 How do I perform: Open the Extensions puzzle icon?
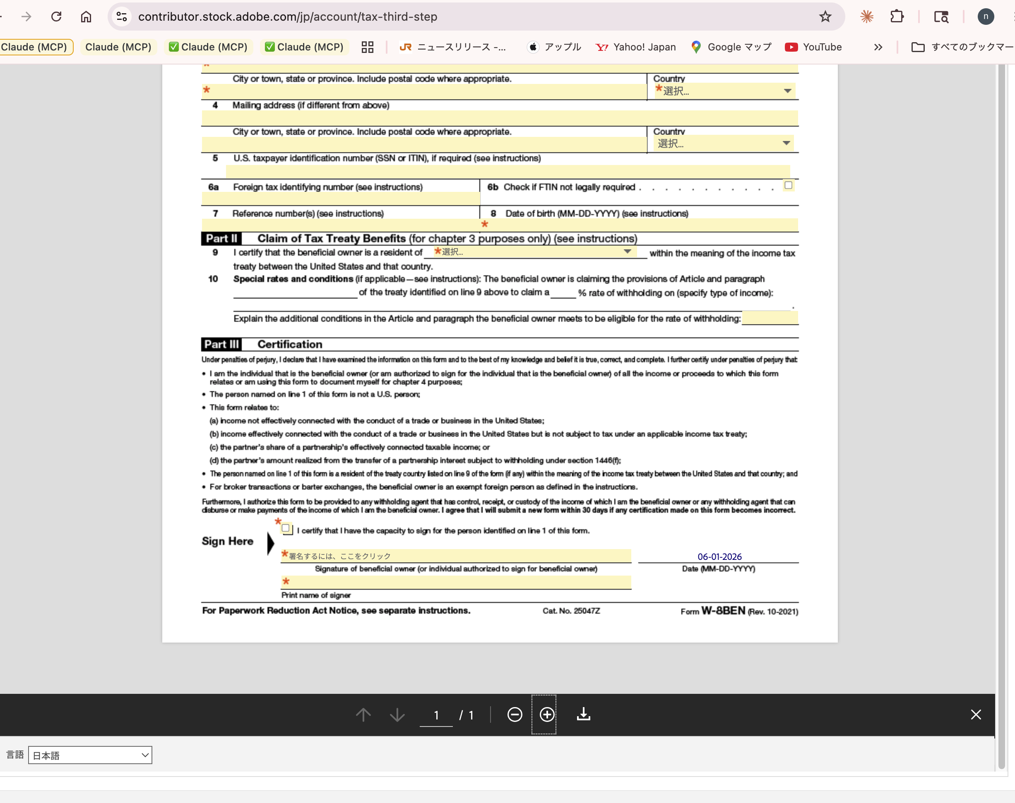(x=897, y=17)
